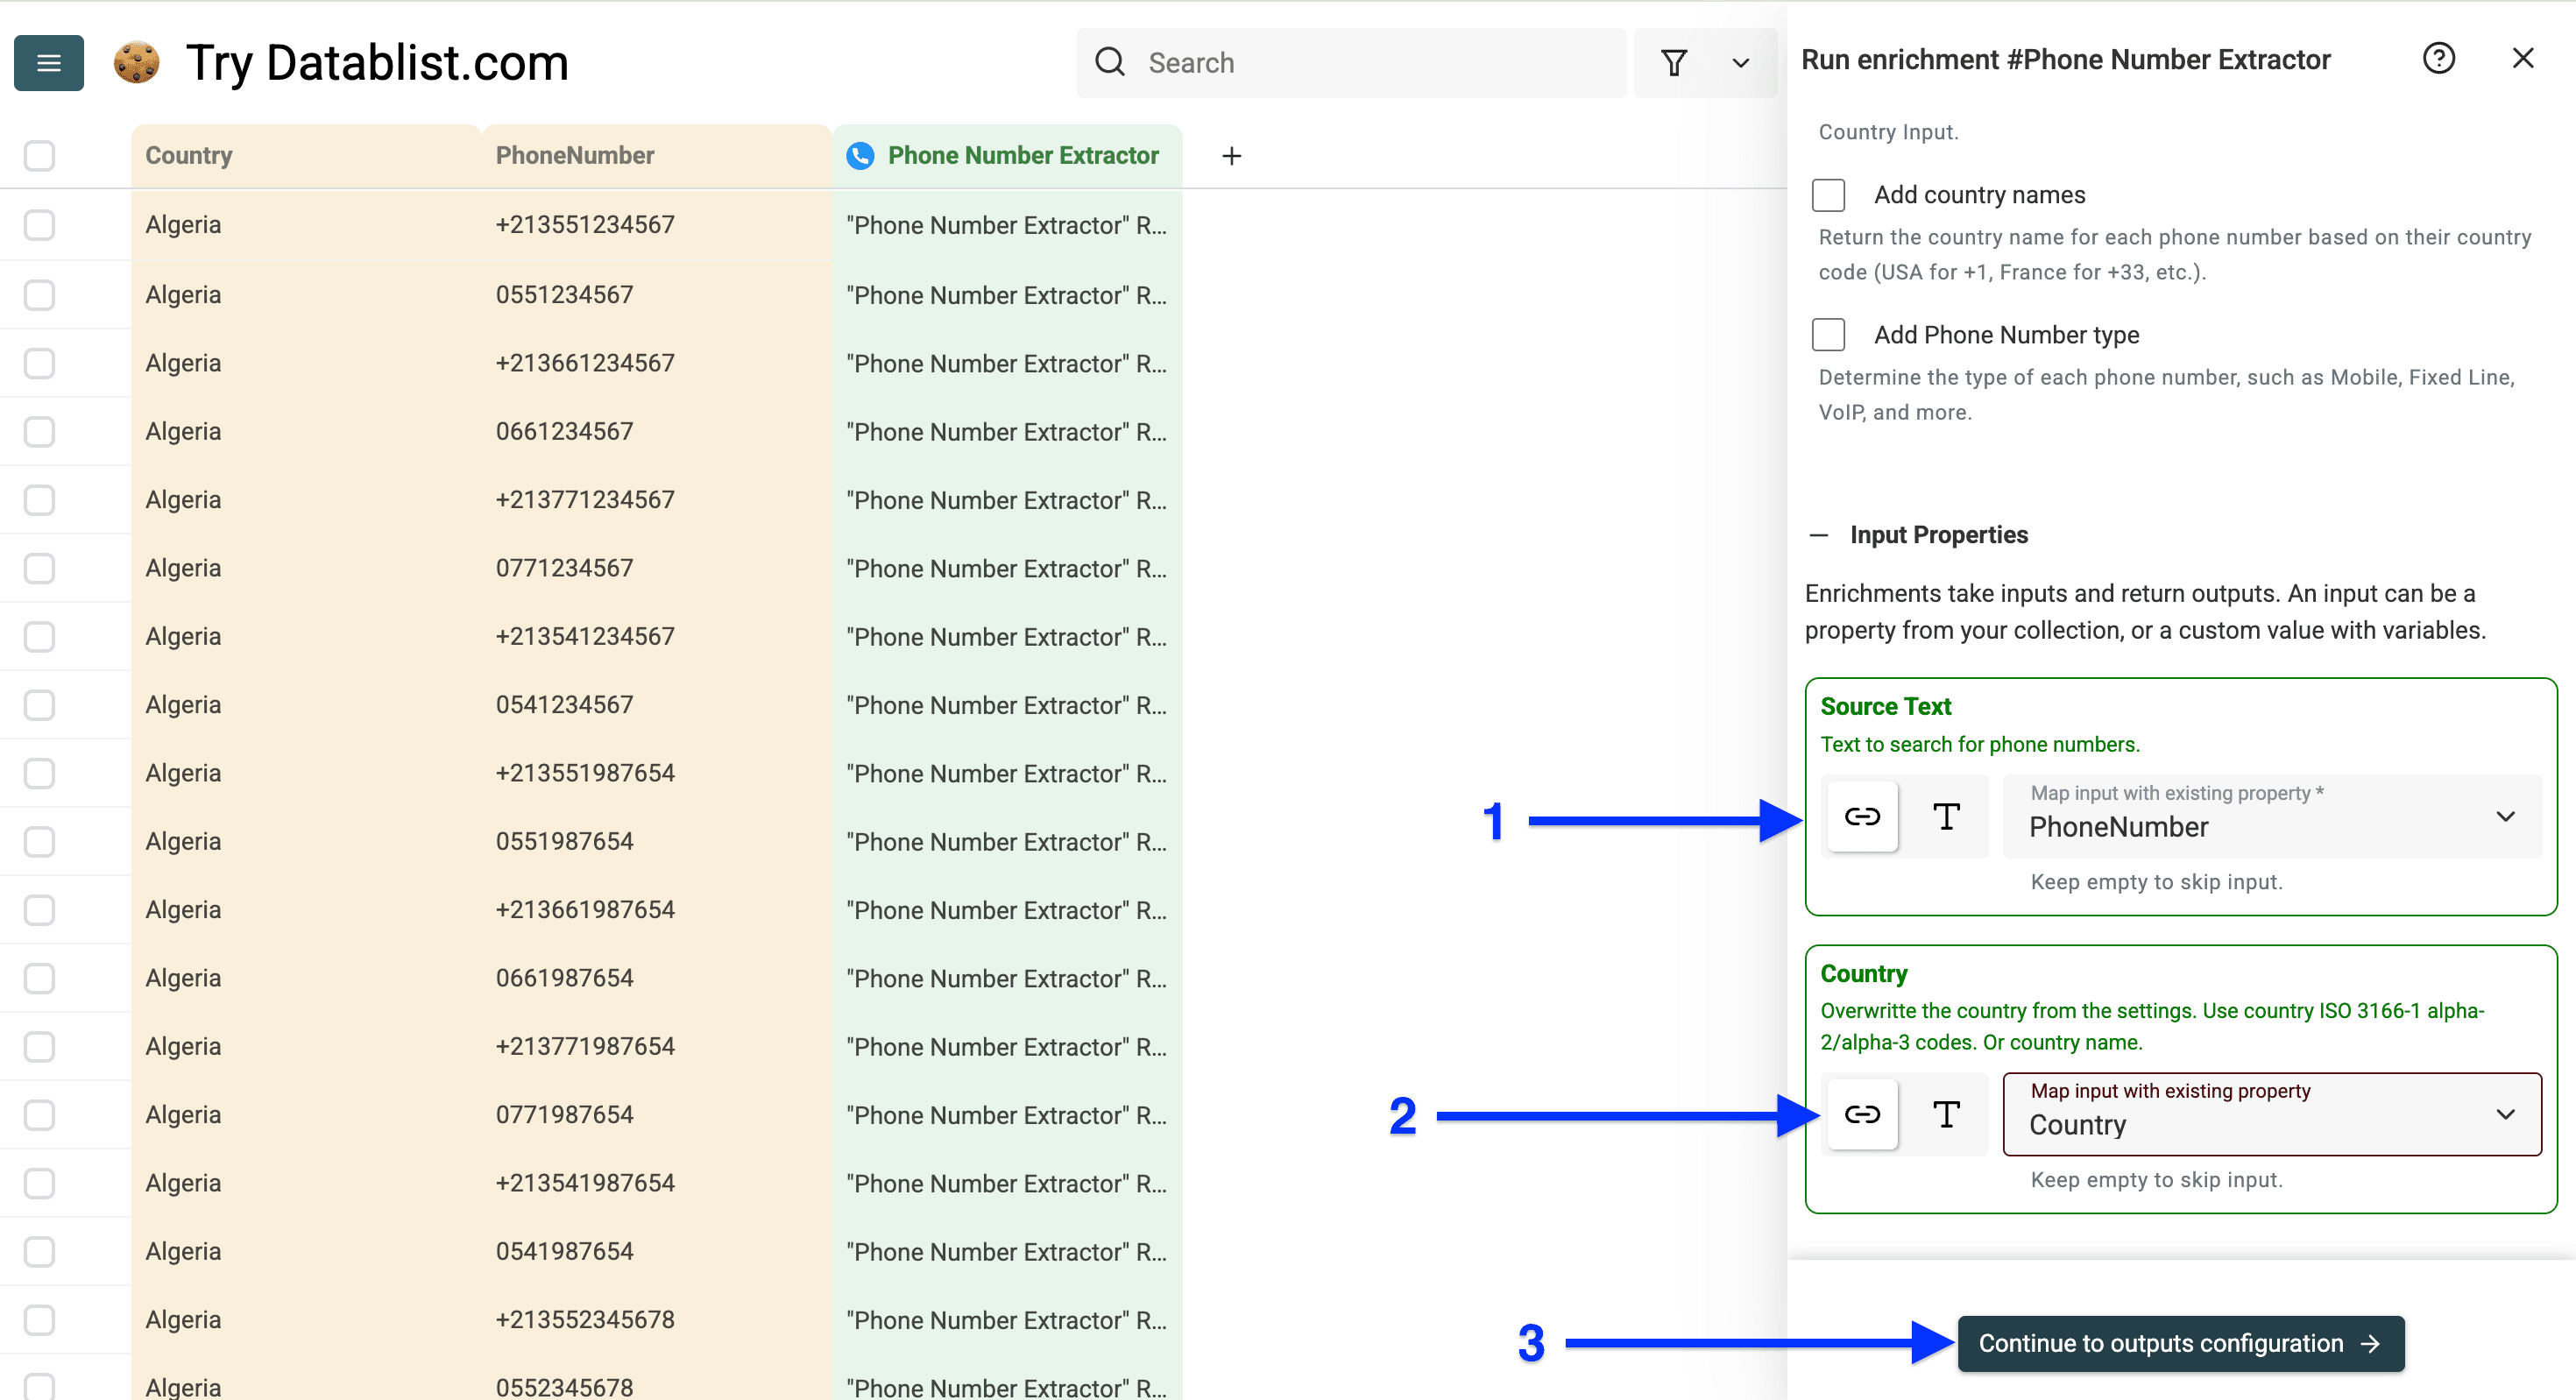The image size is (2576, 1400).
Task: Open the hamburger navigation menu
Action: pos(47,62)
